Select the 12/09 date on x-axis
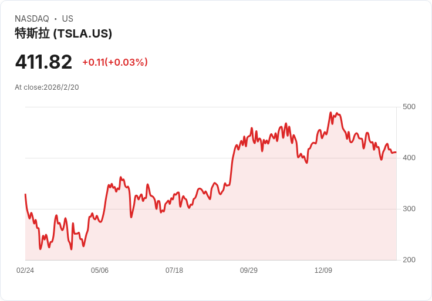This screenshot has height=301, width=432. tap(323, 270)
